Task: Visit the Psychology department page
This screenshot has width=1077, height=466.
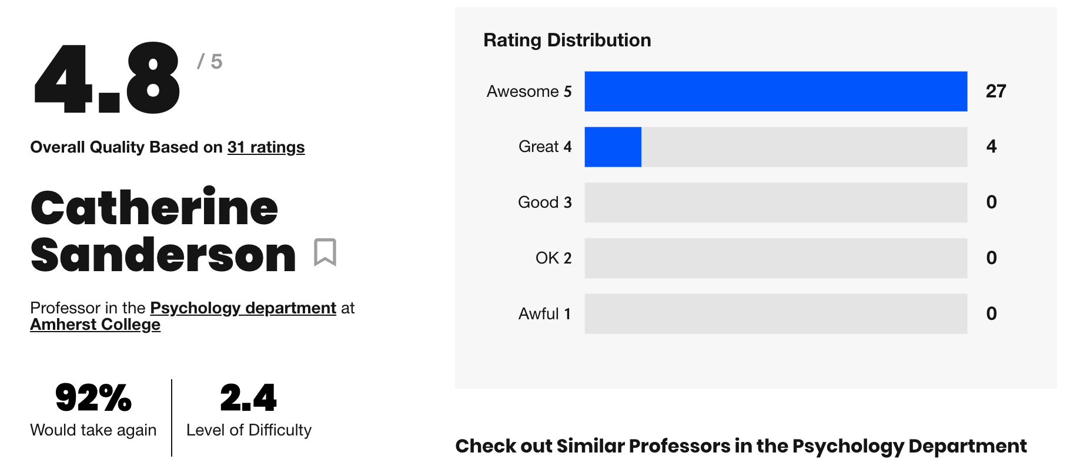Action: 242,308
